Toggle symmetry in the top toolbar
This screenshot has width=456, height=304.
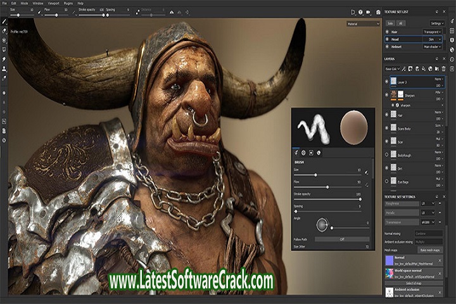(172, 12)
